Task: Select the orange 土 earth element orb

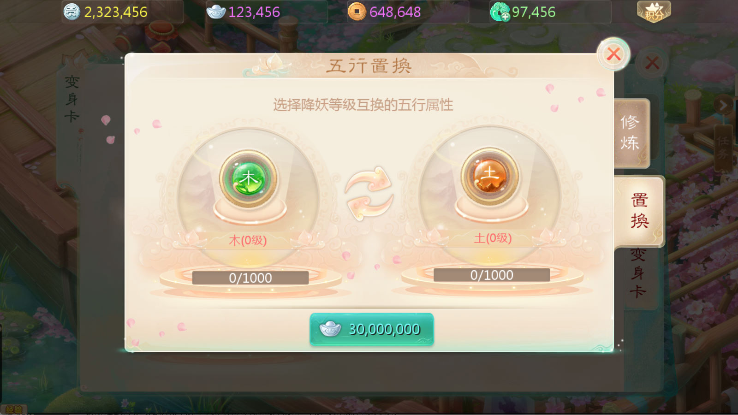Action: pos(490,177)
